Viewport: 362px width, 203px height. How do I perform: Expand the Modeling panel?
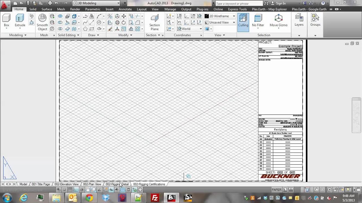pyautogui.click(x=18, y=35)
